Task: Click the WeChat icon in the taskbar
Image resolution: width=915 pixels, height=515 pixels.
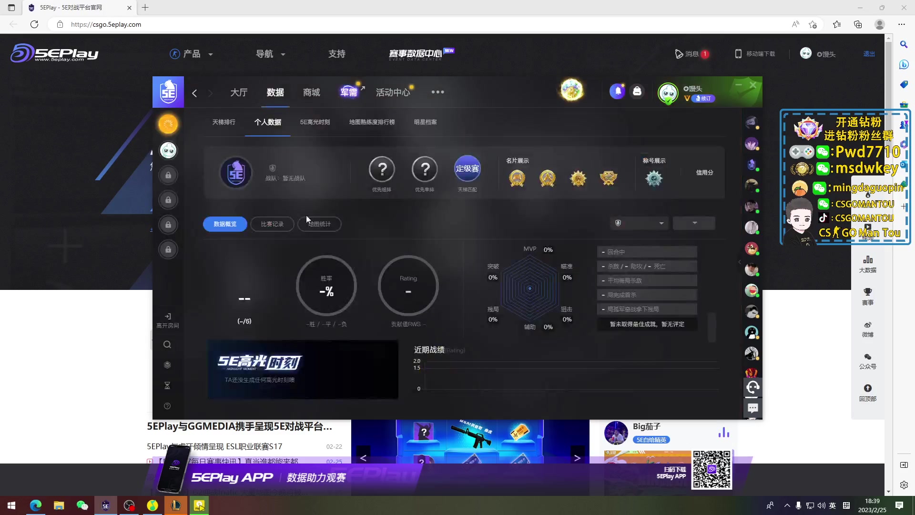Action: click(x=82, y=505)
